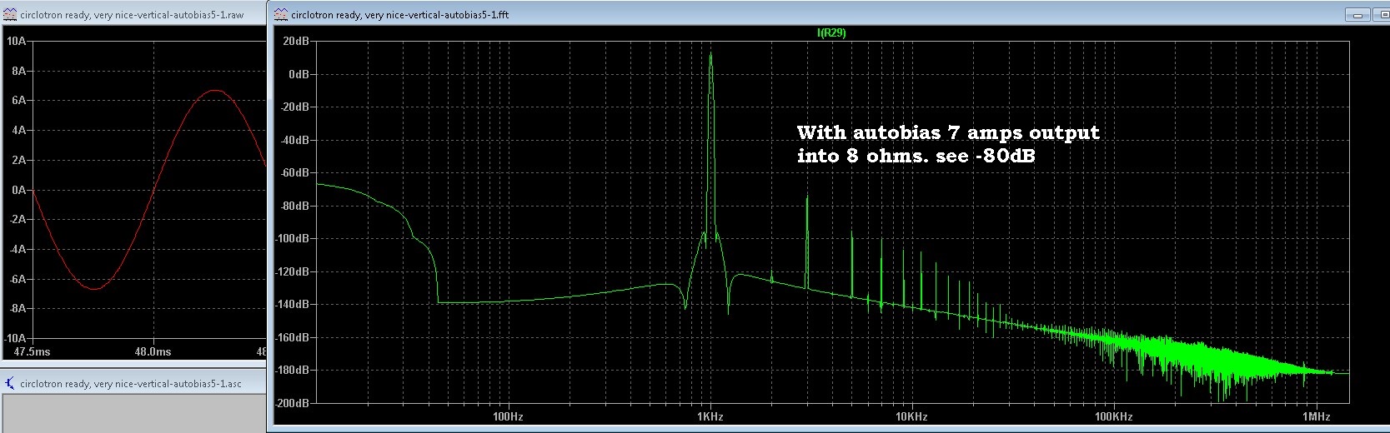
Task: Click the waveform icon of the .raw window
Action: [x=10, y=15]
